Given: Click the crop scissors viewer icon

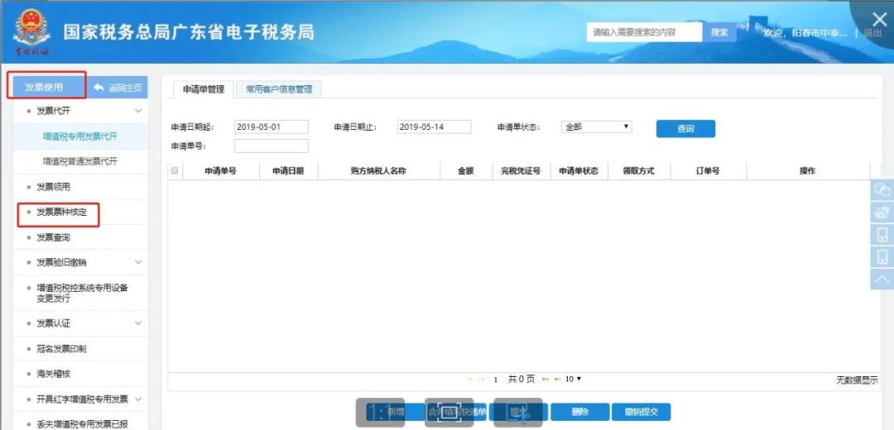Looking at the screenshot, I should [x=517, y=413].
